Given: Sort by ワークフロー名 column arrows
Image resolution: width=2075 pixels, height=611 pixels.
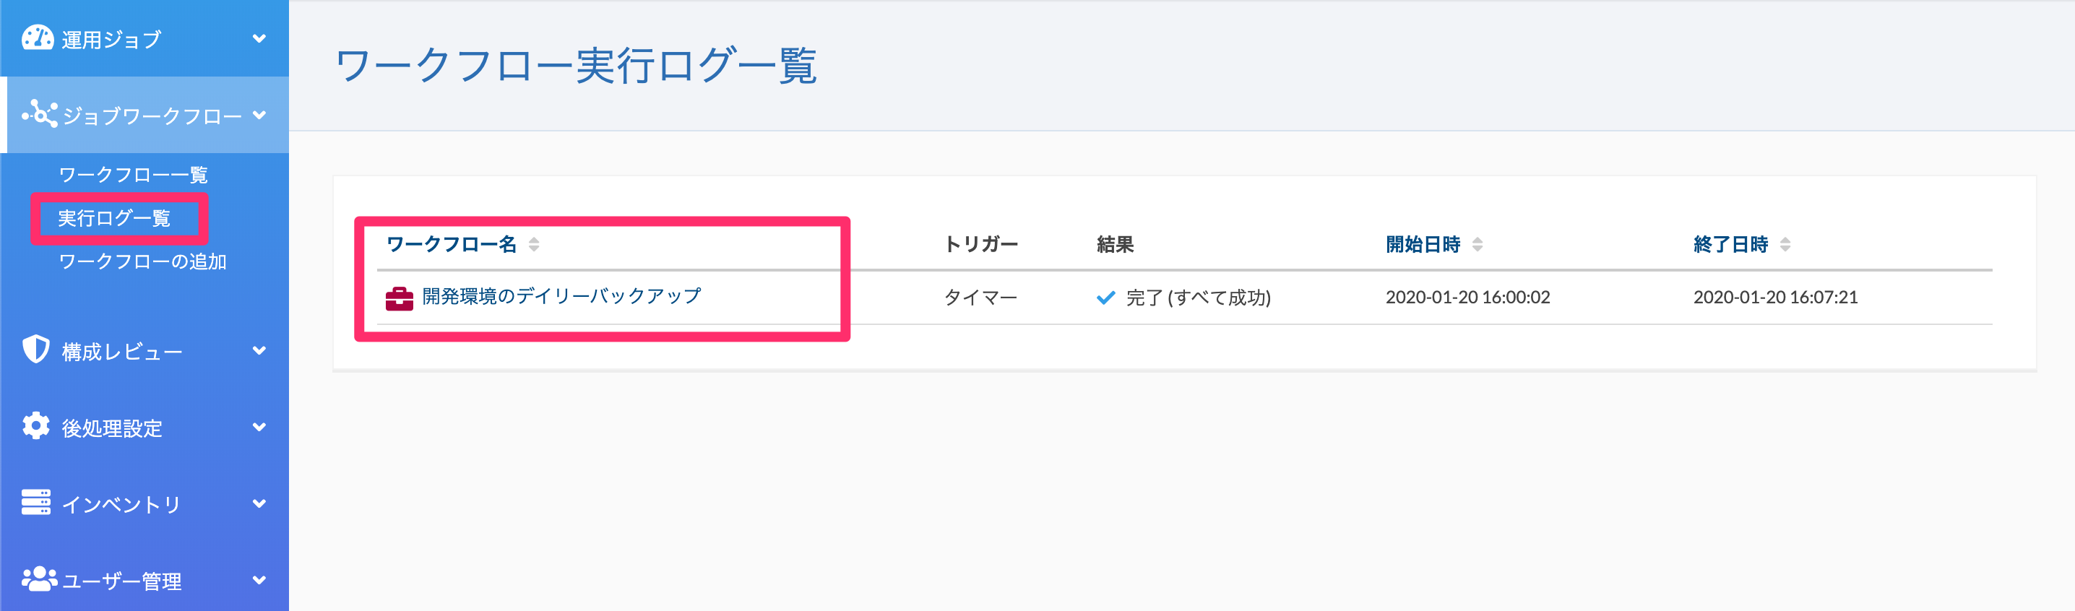Looking at the screenshot, I should pos(534,244).
